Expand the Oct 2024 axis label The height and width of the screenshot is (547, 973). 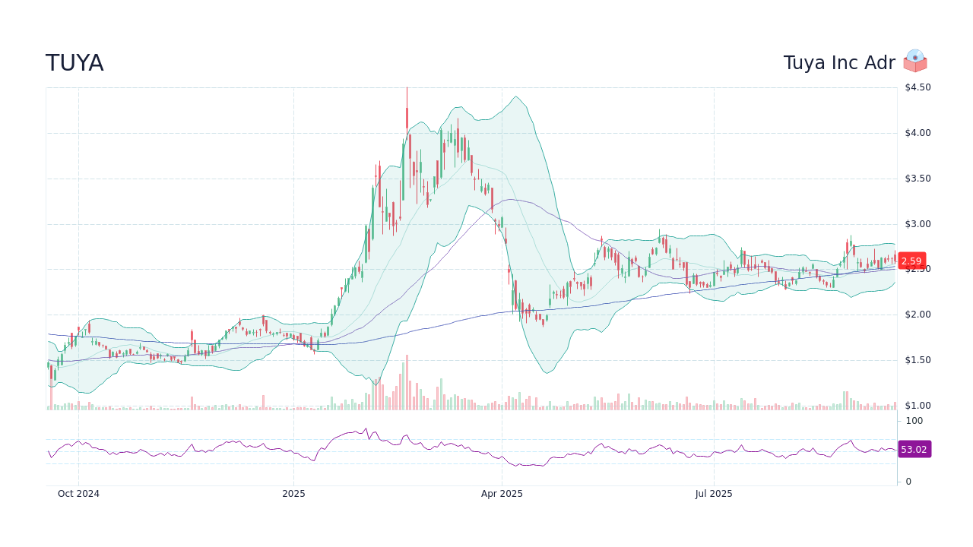pos(78,494)
